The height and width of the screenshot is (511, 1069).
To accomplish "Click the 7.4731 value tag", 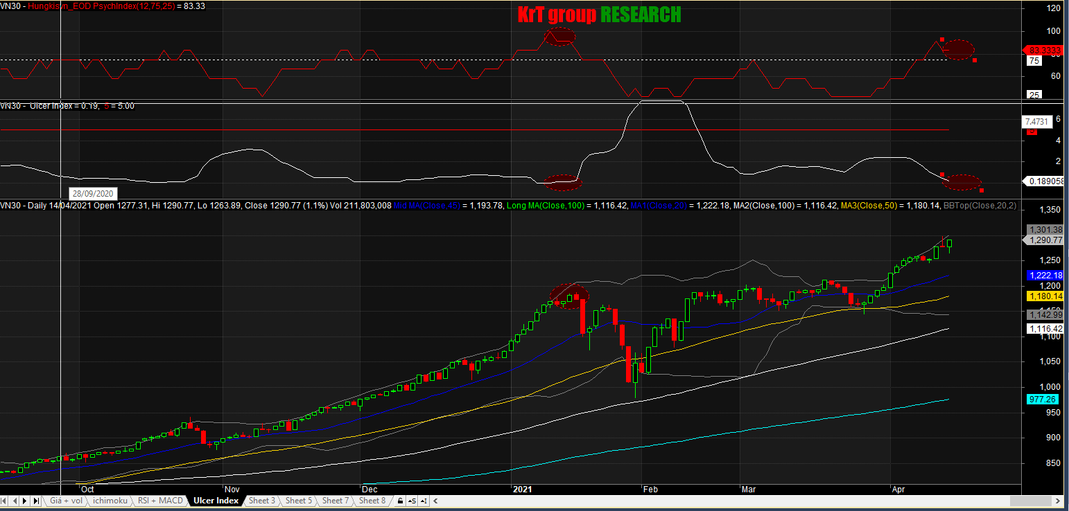I will (1038, 121).
